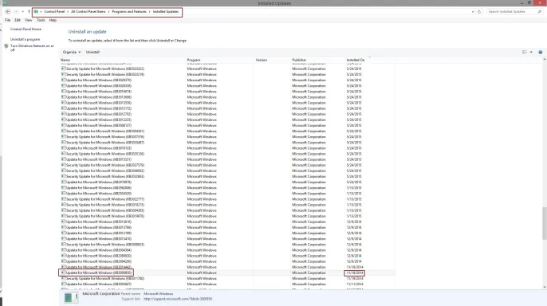Image resolution: width=547 pixels, height=306 pixels.
Task: Open the Tools menu
Action: point(41,20)
